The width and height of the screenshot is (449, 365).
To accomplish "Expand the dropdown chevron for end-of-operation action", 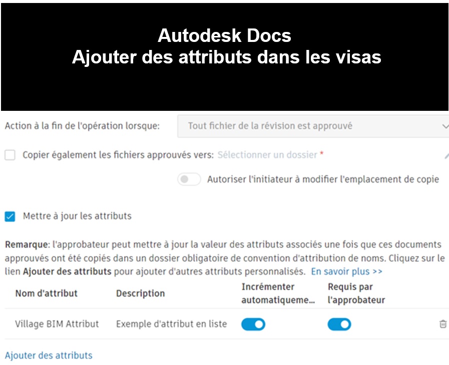I will 444,126.
